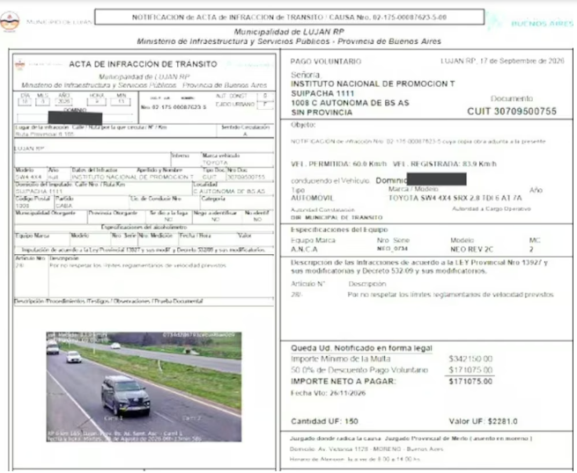The image size is (577, 473).
Task: Click small crest beside Acta de Infracción title
Action: pyautogui.click(x=19, y=65)
